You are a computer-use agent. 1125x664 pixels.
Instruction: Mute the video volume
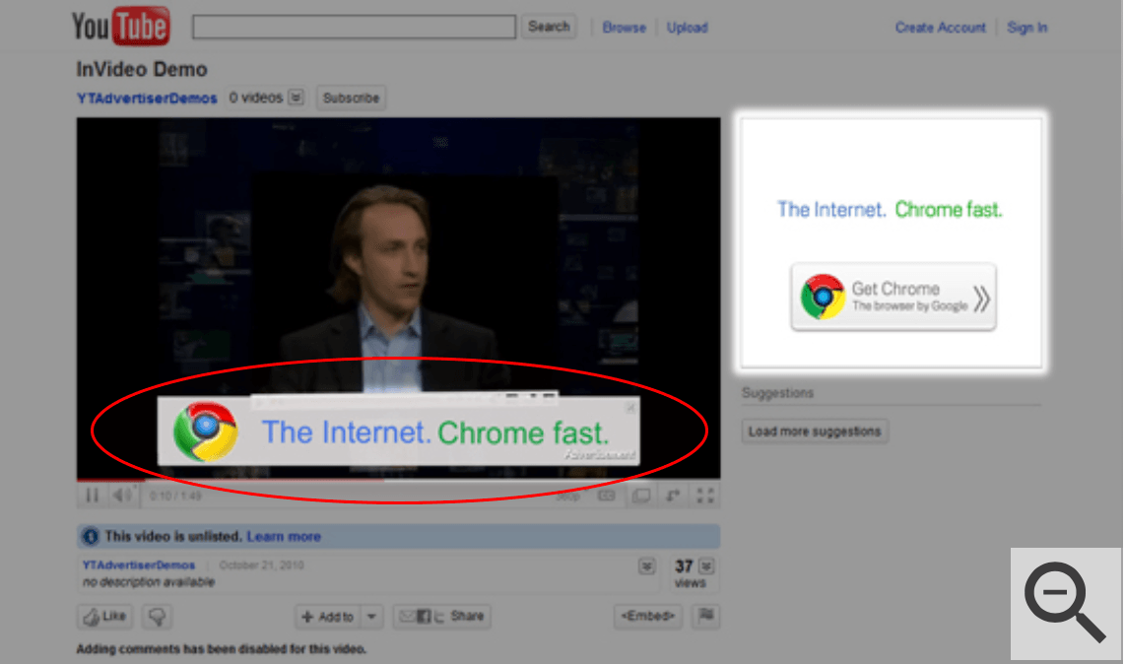pyautogui.click(x=122, y=496)
